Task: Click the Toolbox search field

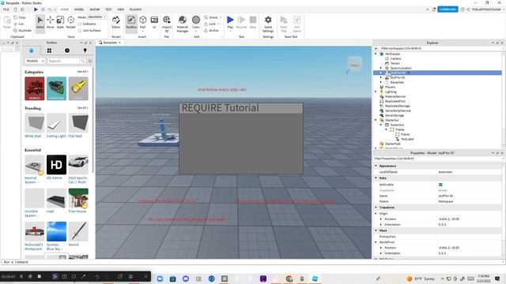Action: coord(63,61)
